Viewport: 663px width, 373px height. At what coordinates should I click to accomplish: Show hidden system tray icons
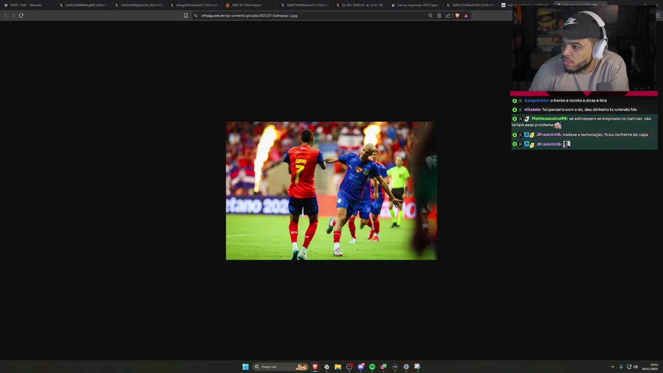(x=613, y=367)
